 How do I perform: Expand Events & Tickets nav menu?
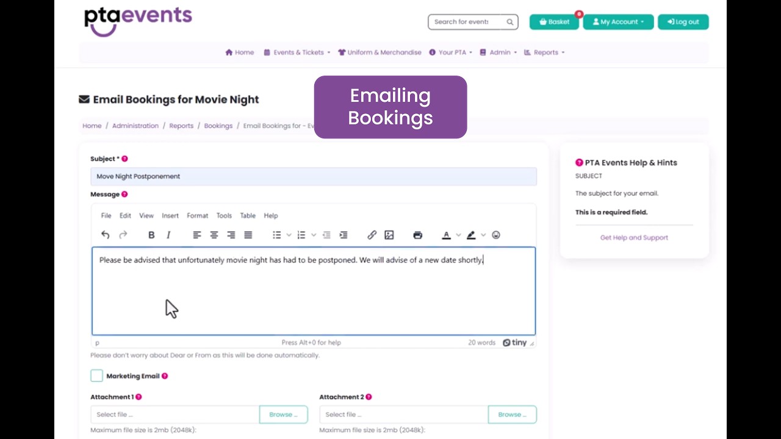[297, 52]
